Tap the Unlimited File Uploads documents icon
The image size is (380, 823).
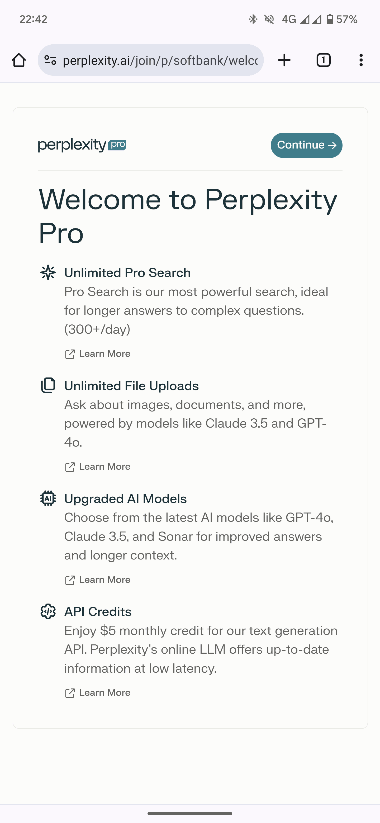(48, 385)
